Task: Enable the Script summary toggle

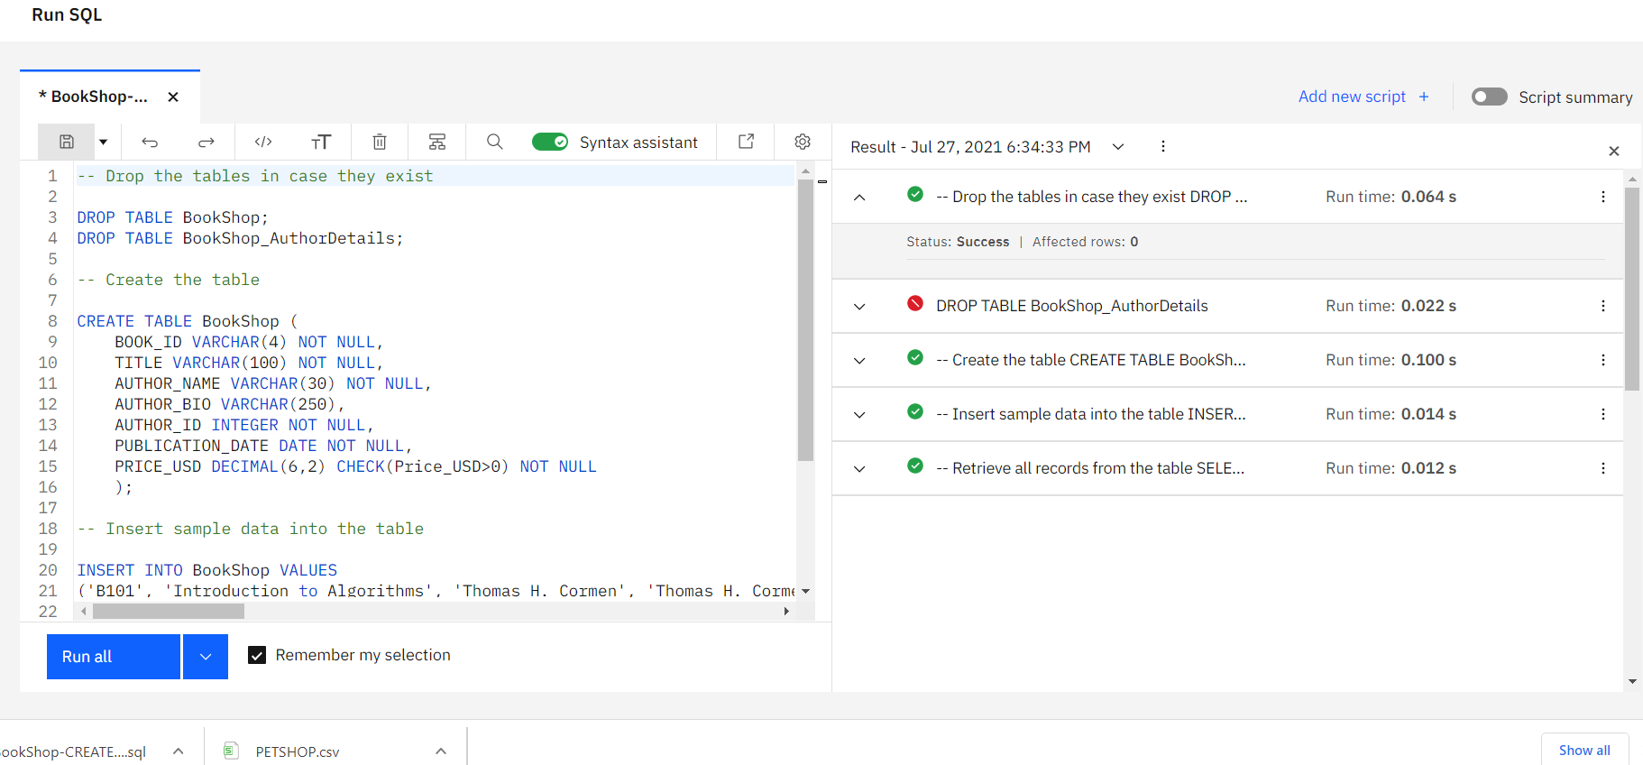Action: 1489,97
